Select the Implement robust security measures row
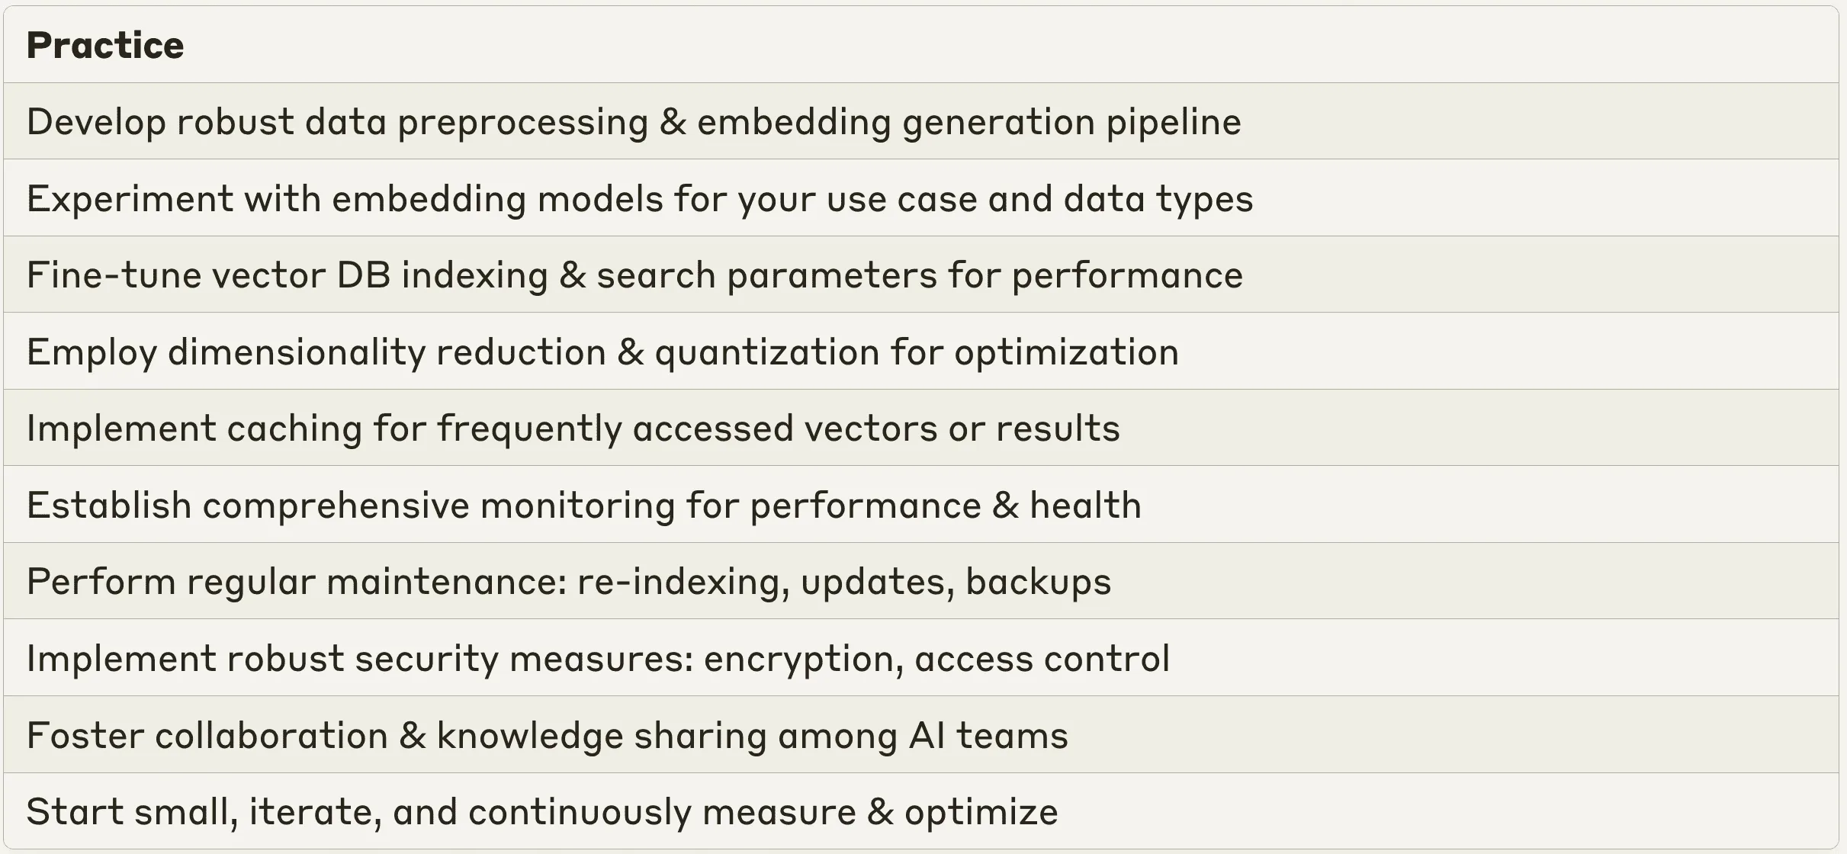 (x=921, y=658)
